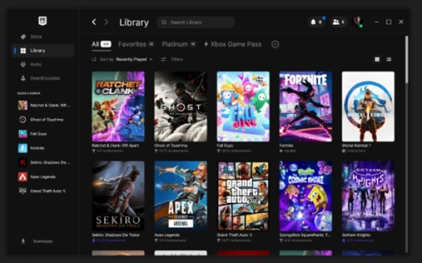Switch to the Xbox Game Pass tab
The image size is (422, 263).
232,44
